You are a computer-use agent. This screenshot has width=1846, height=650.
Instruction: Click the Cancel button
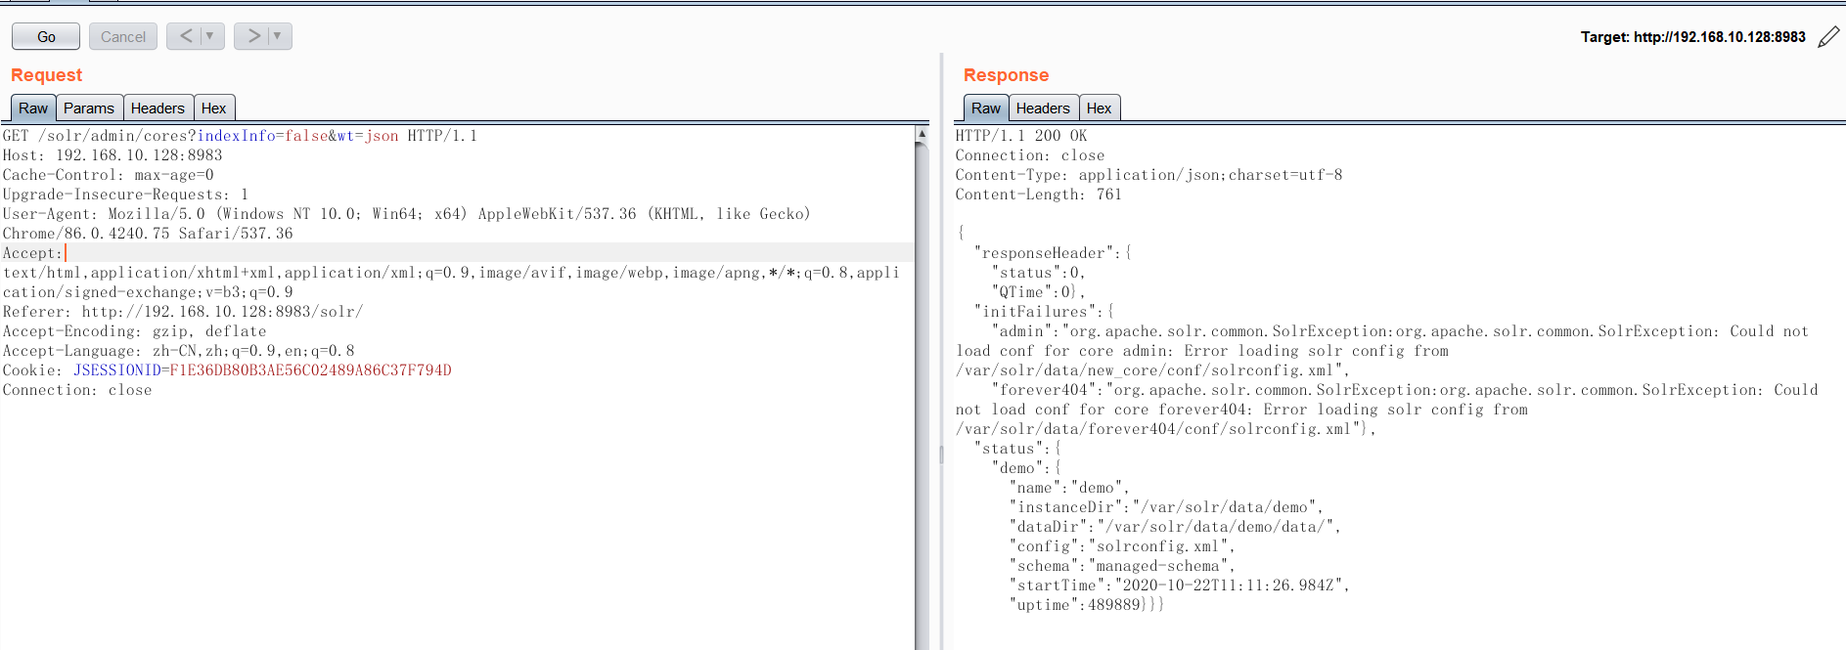pos(123,36)
